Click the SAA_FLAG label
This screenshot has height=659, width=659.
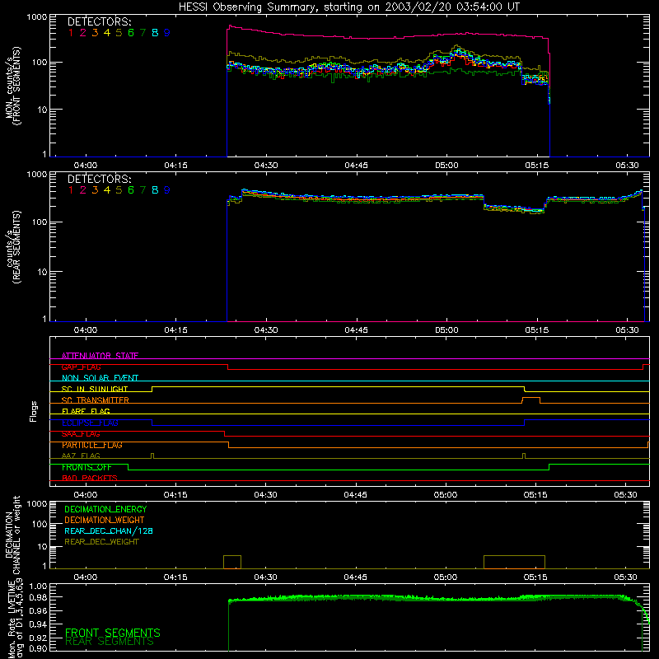pyautogui.click(x=81, y=434)
